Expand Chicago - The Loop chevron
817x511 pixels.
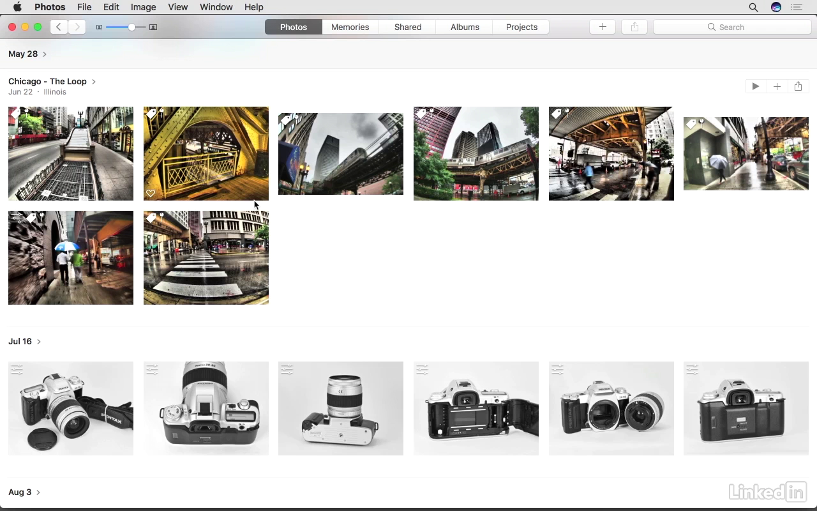point(94,82)
